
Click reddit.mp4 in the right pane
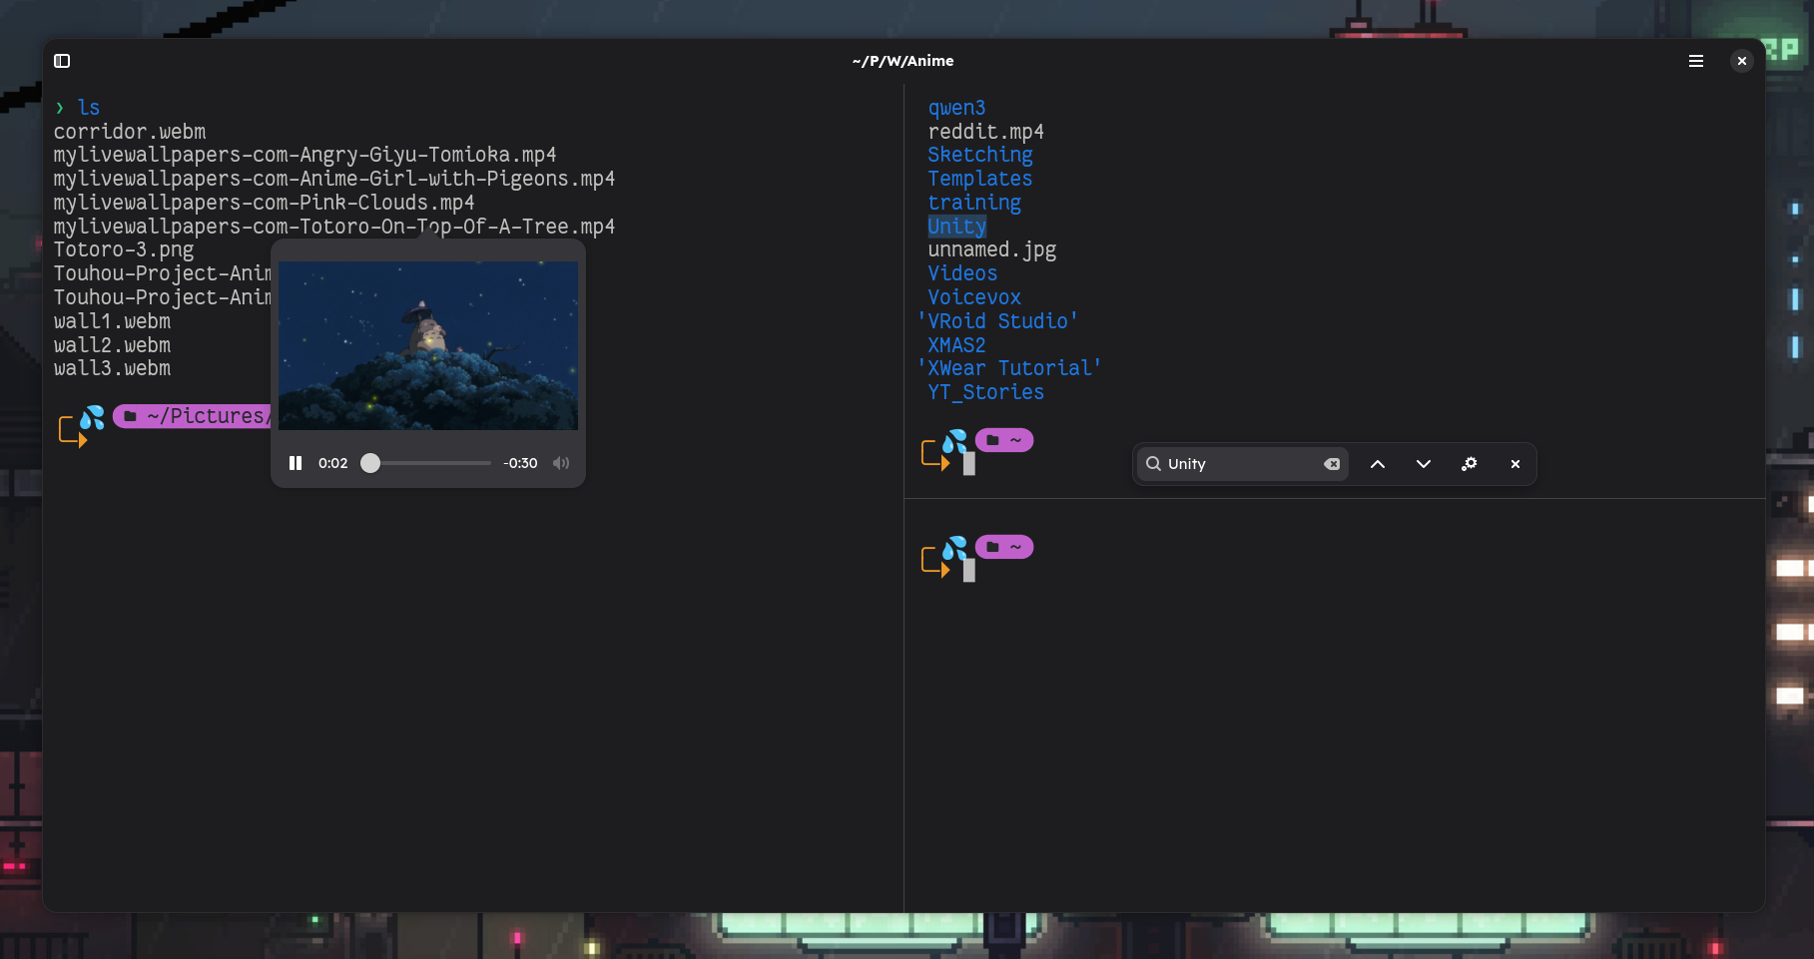[985, 132]
